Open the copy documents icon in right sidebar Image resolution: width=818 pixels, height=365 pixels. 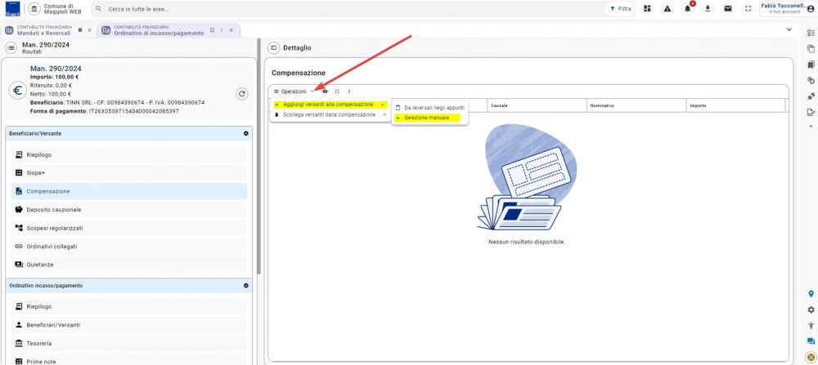pos(811,49)
